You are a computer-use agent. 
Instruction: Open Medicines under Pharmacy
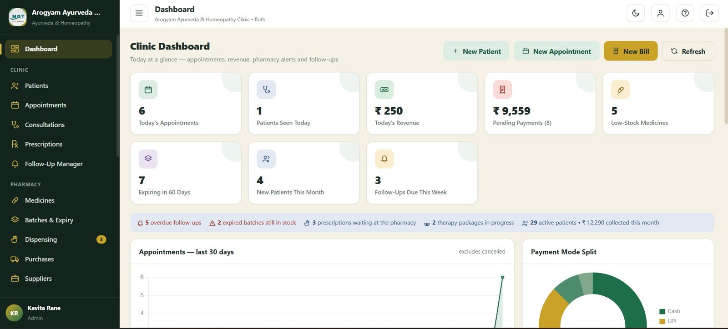(58, 200)
